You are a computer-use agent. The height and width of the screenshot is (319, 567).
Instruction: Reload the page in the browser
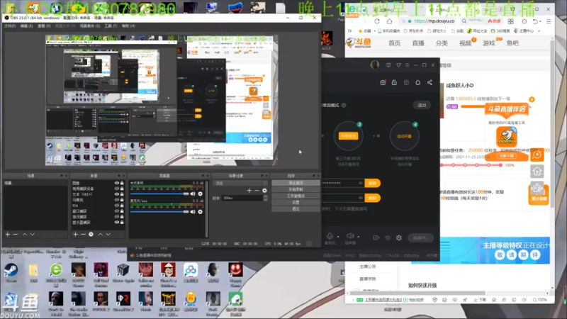coord(377,21)
